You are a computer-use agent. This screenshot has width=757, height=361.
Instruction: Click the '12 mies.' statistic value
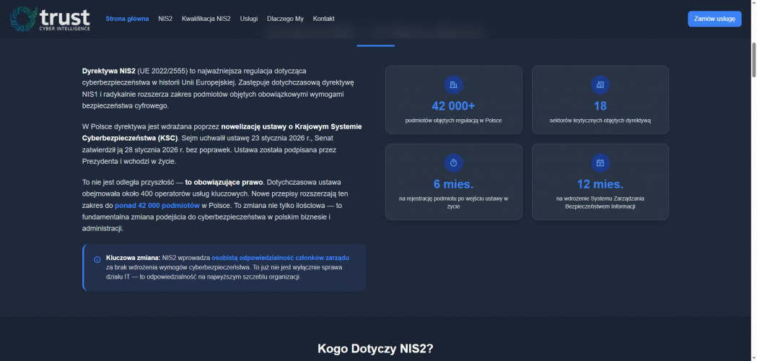click(600, 184)
